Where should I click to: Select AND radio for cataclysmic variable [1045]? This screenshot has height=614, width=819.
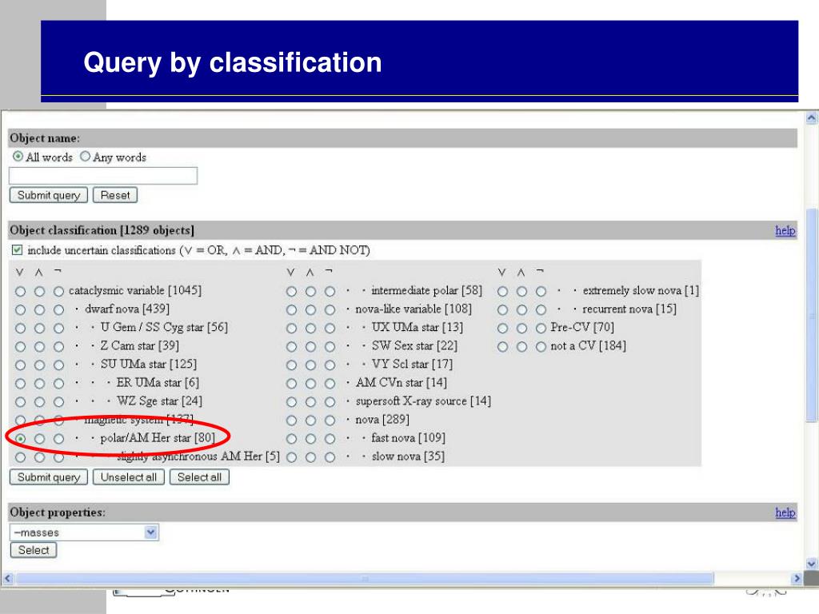coord(40,291)
